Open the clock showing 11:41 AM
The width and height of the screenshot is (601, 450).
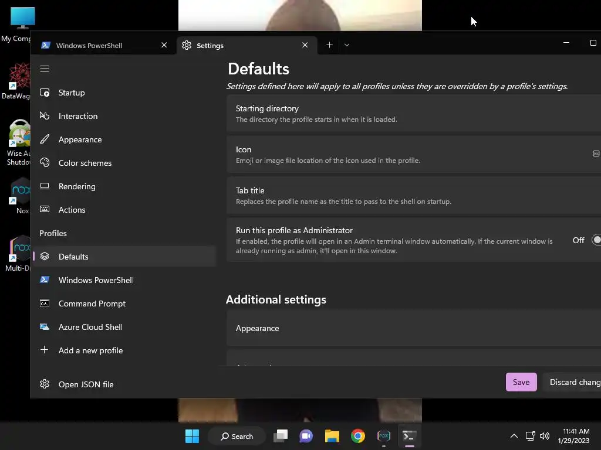tap(573, 436)
